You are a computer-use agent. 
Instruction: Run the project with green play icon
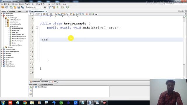58,7
